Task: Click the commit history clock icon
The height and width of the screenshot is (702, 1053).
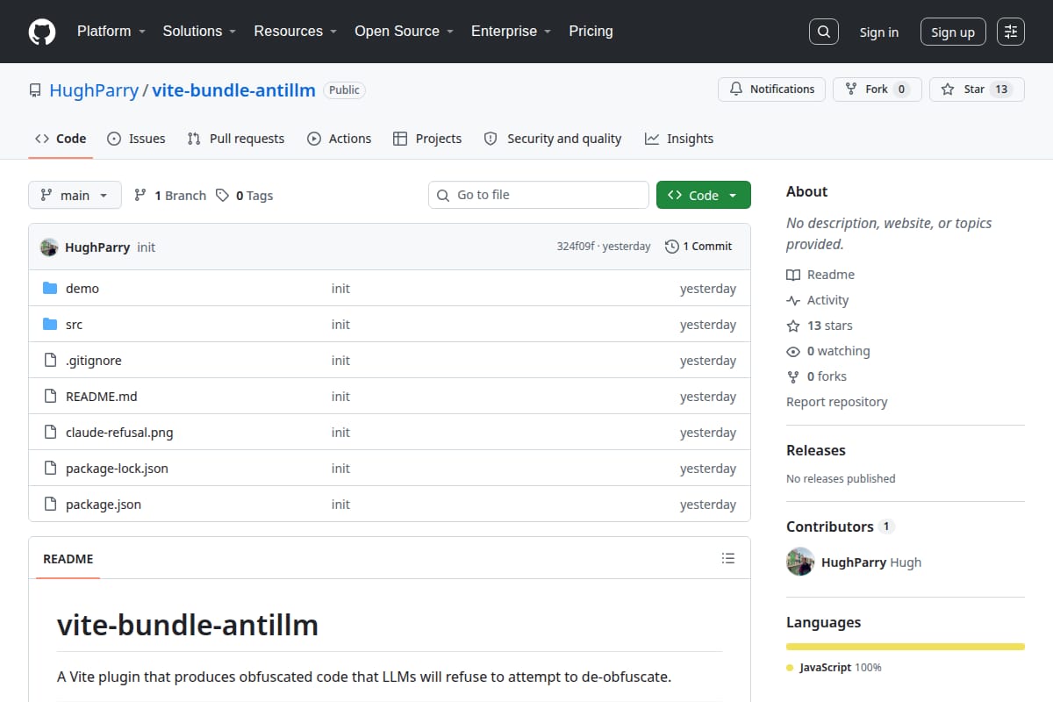Action: [672, 247]
